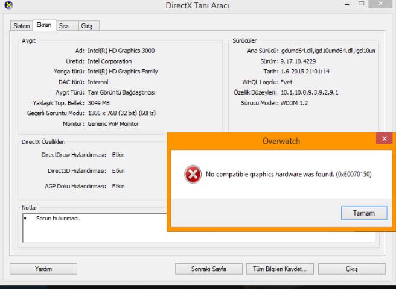Click the 'Sorun bulunmadı.' note
This screenshot has width=396, height=289.
pyautogui.click(x=58, y=219)
